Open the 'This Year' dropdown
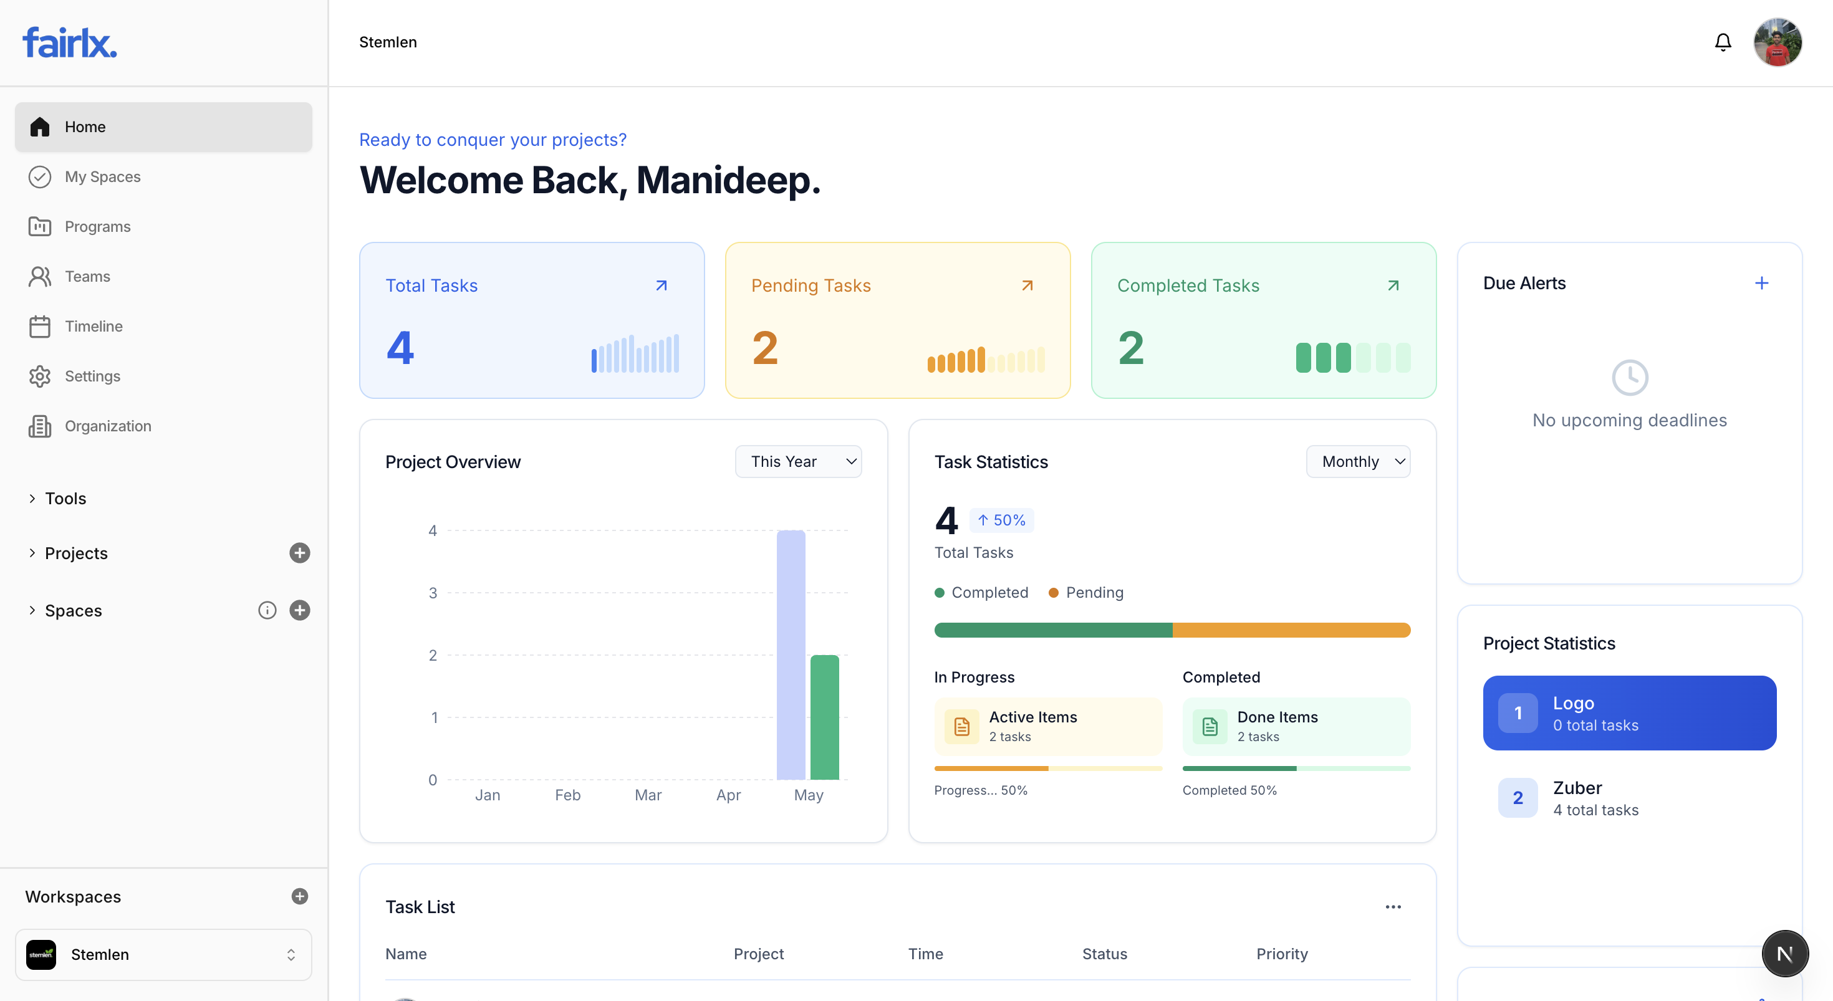 click(797, 461)
